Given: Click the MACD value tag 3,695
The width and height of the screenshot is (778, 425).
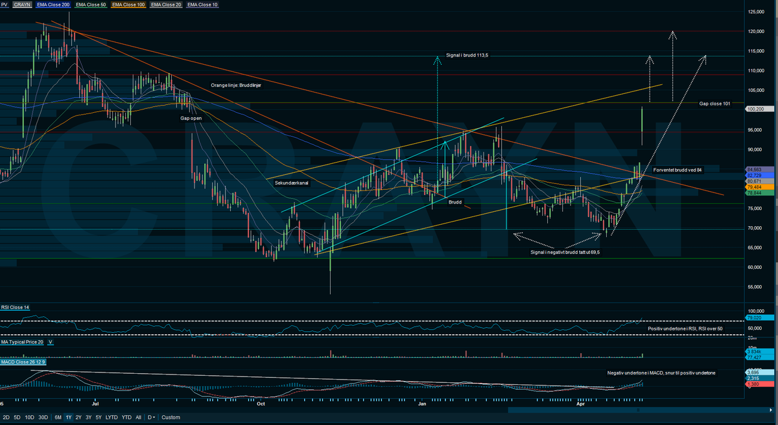Looking at the screenshot, I should [x=759, y=373].
